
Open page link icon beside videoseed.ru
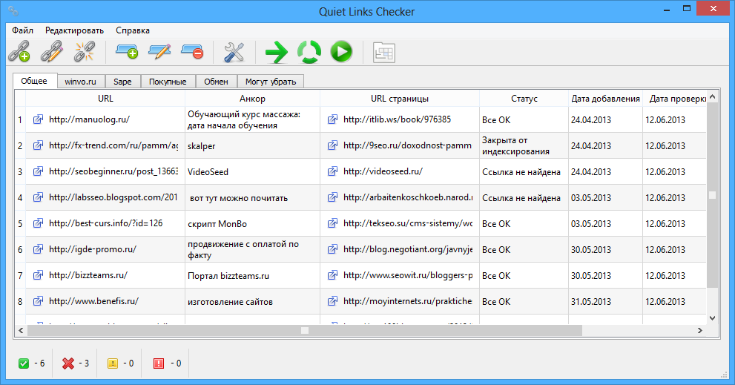tap(332, 171)
